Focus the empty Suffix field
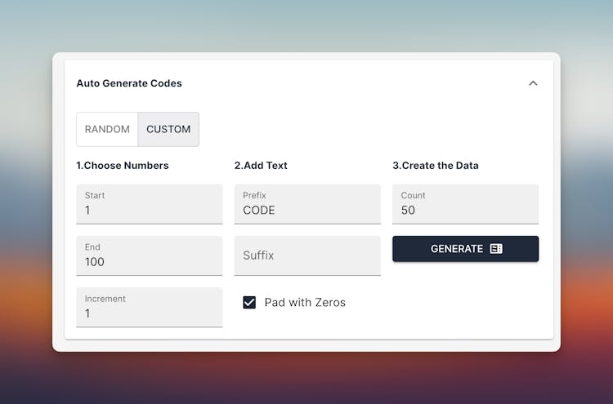The image size is (613, 404). point(307,255)
